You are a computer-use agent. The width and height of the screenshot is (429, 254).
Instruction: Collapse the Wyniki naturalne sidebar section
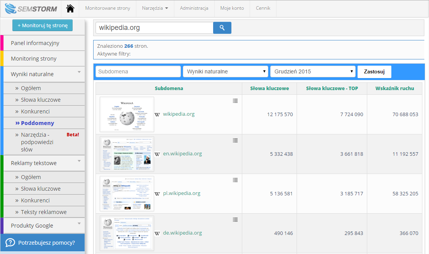(x=79, y=72)
